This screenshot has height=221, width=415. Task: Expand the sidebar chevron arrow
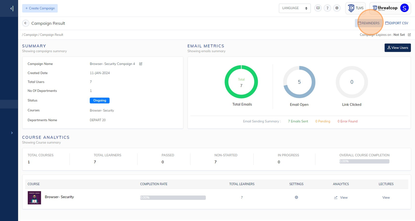(11, 133)
